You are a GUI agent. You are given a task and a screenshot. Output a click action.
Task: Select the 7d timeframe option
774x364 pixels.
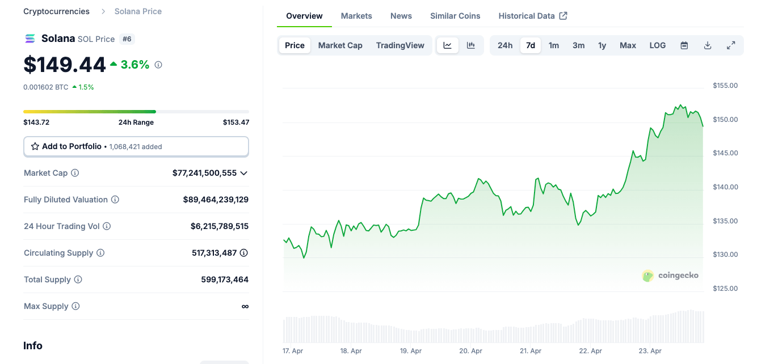(x=530, y=45)
